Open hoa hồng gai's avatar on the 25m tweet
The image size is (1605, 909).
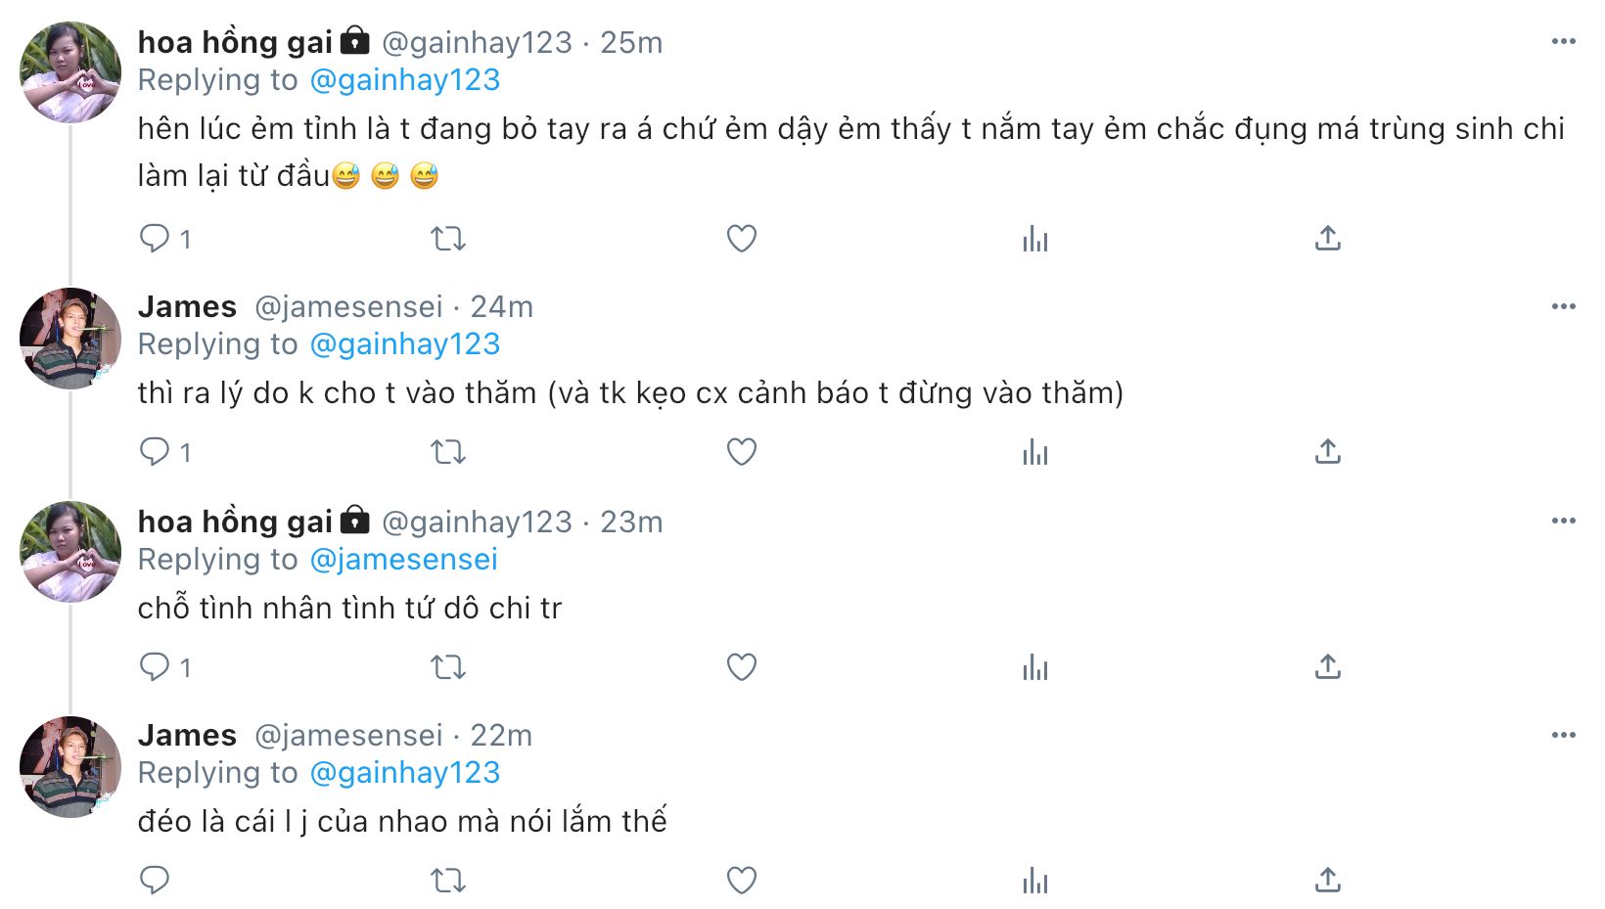tap(70, 72)
